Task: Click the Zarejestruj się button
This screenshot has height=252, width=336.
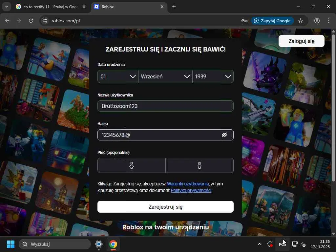Action: click(165, 207)
